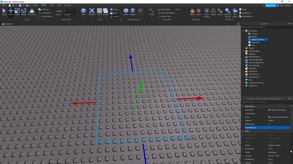
Task: Activate the Transform tool
Action: click(x=32, y=12)
